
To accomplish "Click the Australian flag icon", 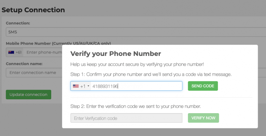I will (x=11, y=52).
